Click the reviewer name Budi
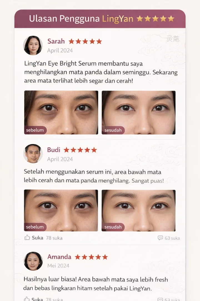The height and width of the screenshot is (301, 200). pyautogui.click(x=54, y=150)
